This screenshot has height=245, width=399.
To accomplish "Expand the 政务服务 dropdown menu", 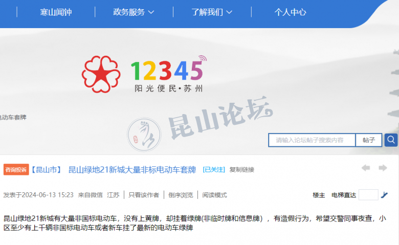I will [134, 12].
